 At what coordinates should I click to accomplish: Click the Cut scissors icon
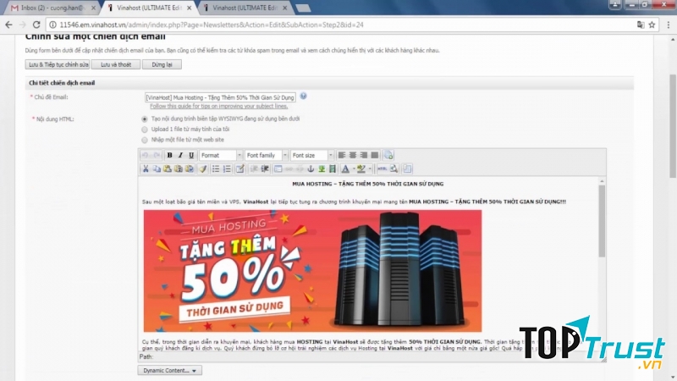(146, 168)
